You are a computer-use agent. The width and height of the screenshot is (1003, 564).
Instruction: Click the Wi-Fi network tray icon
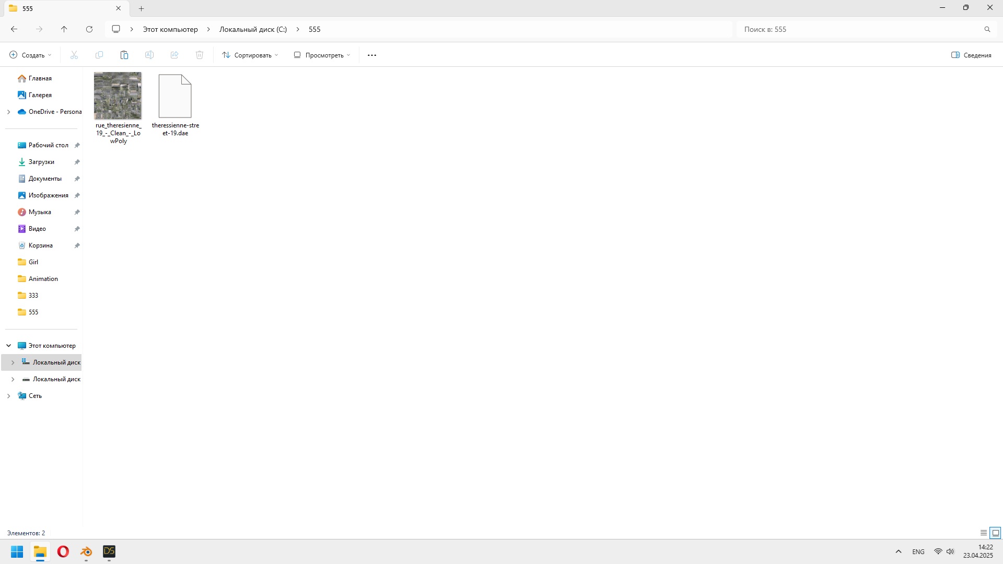point(938,551)
